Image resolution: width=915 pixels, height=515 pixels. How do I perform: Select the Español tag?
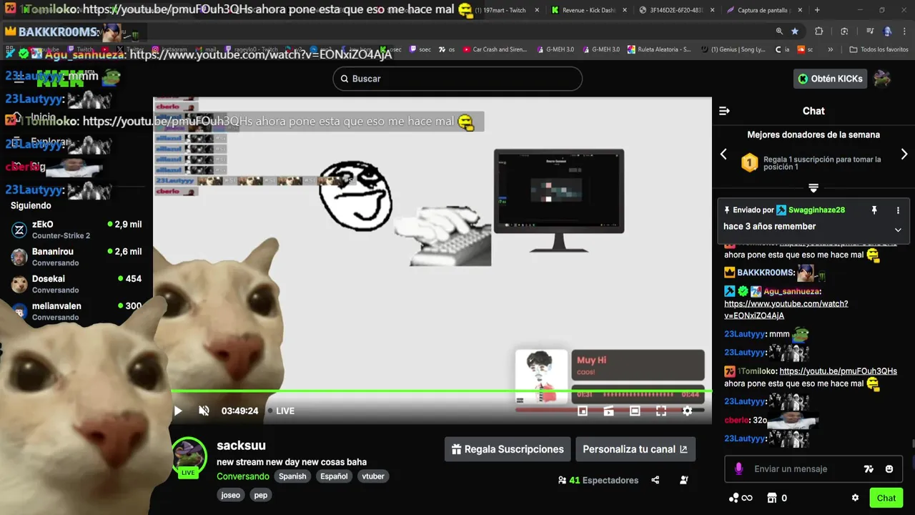(x=334, y=476)
